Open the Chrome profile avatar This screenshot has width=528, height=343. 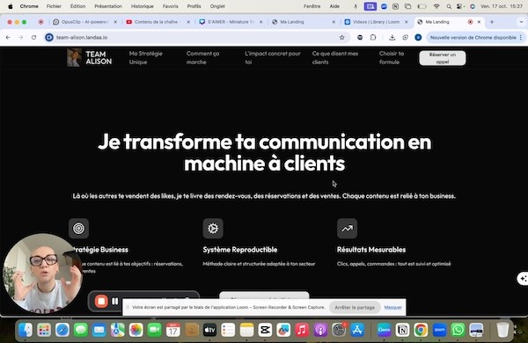click(418, 37)
